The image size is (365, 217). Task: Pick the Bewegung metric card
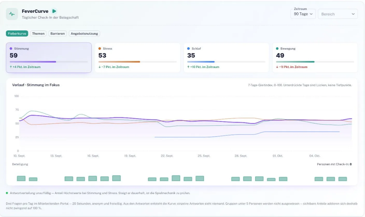[x=315, y=58]
